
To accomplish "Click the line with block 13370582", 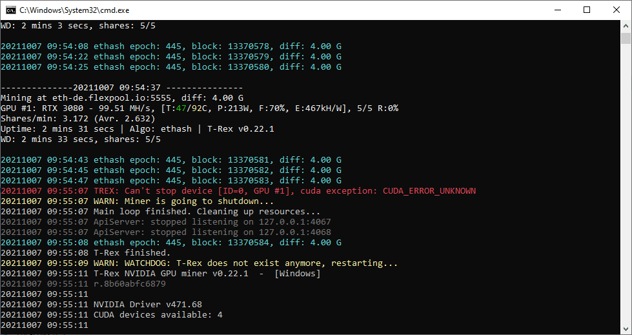I will coord(171,170).
